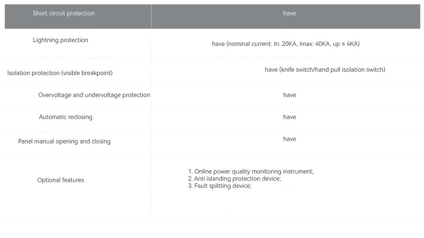Select "Isolation protection (visible breakpoint)" label
Screen dimensions: 424x238
(x=60, y=73)
